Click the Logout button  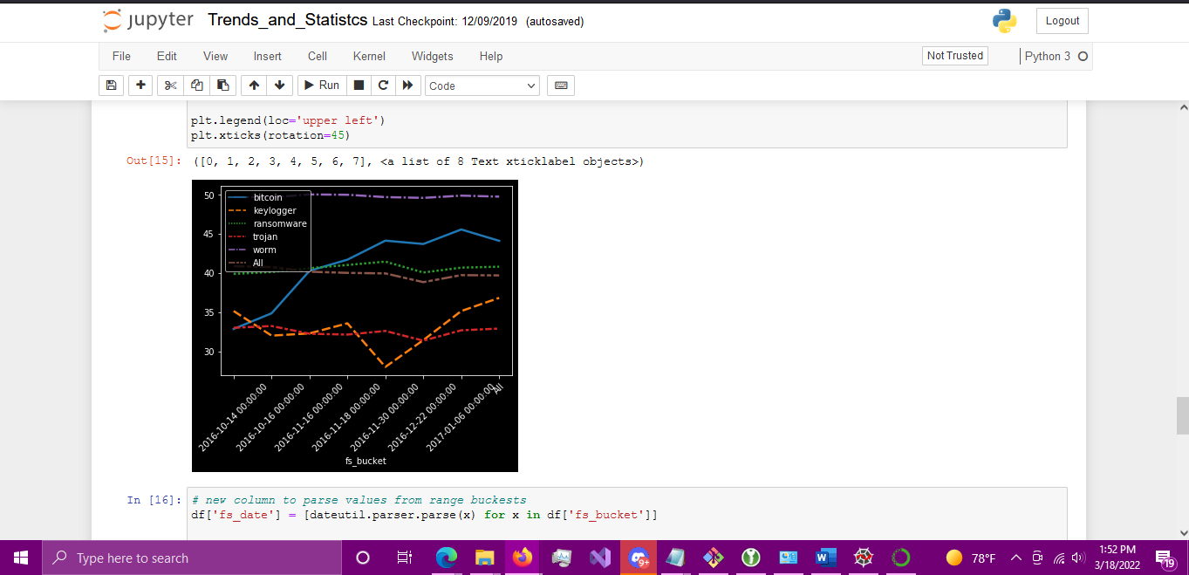(x=1062, y=21)
